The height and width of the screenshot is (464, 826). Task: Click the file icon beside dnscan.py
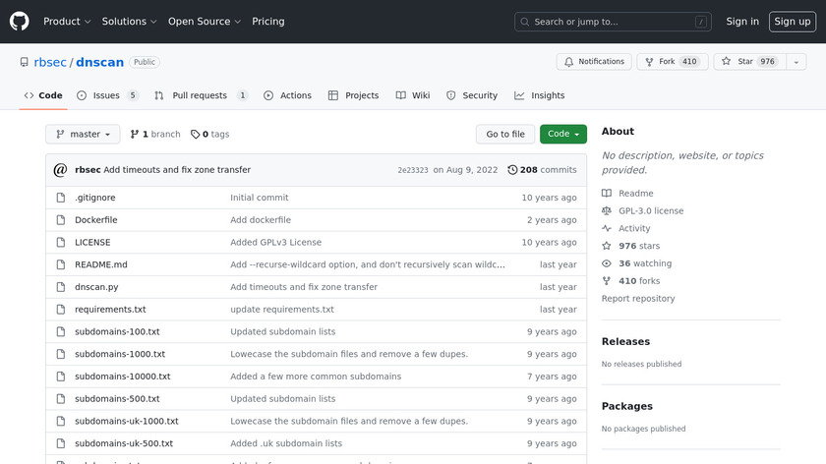[x=60, y=287]
